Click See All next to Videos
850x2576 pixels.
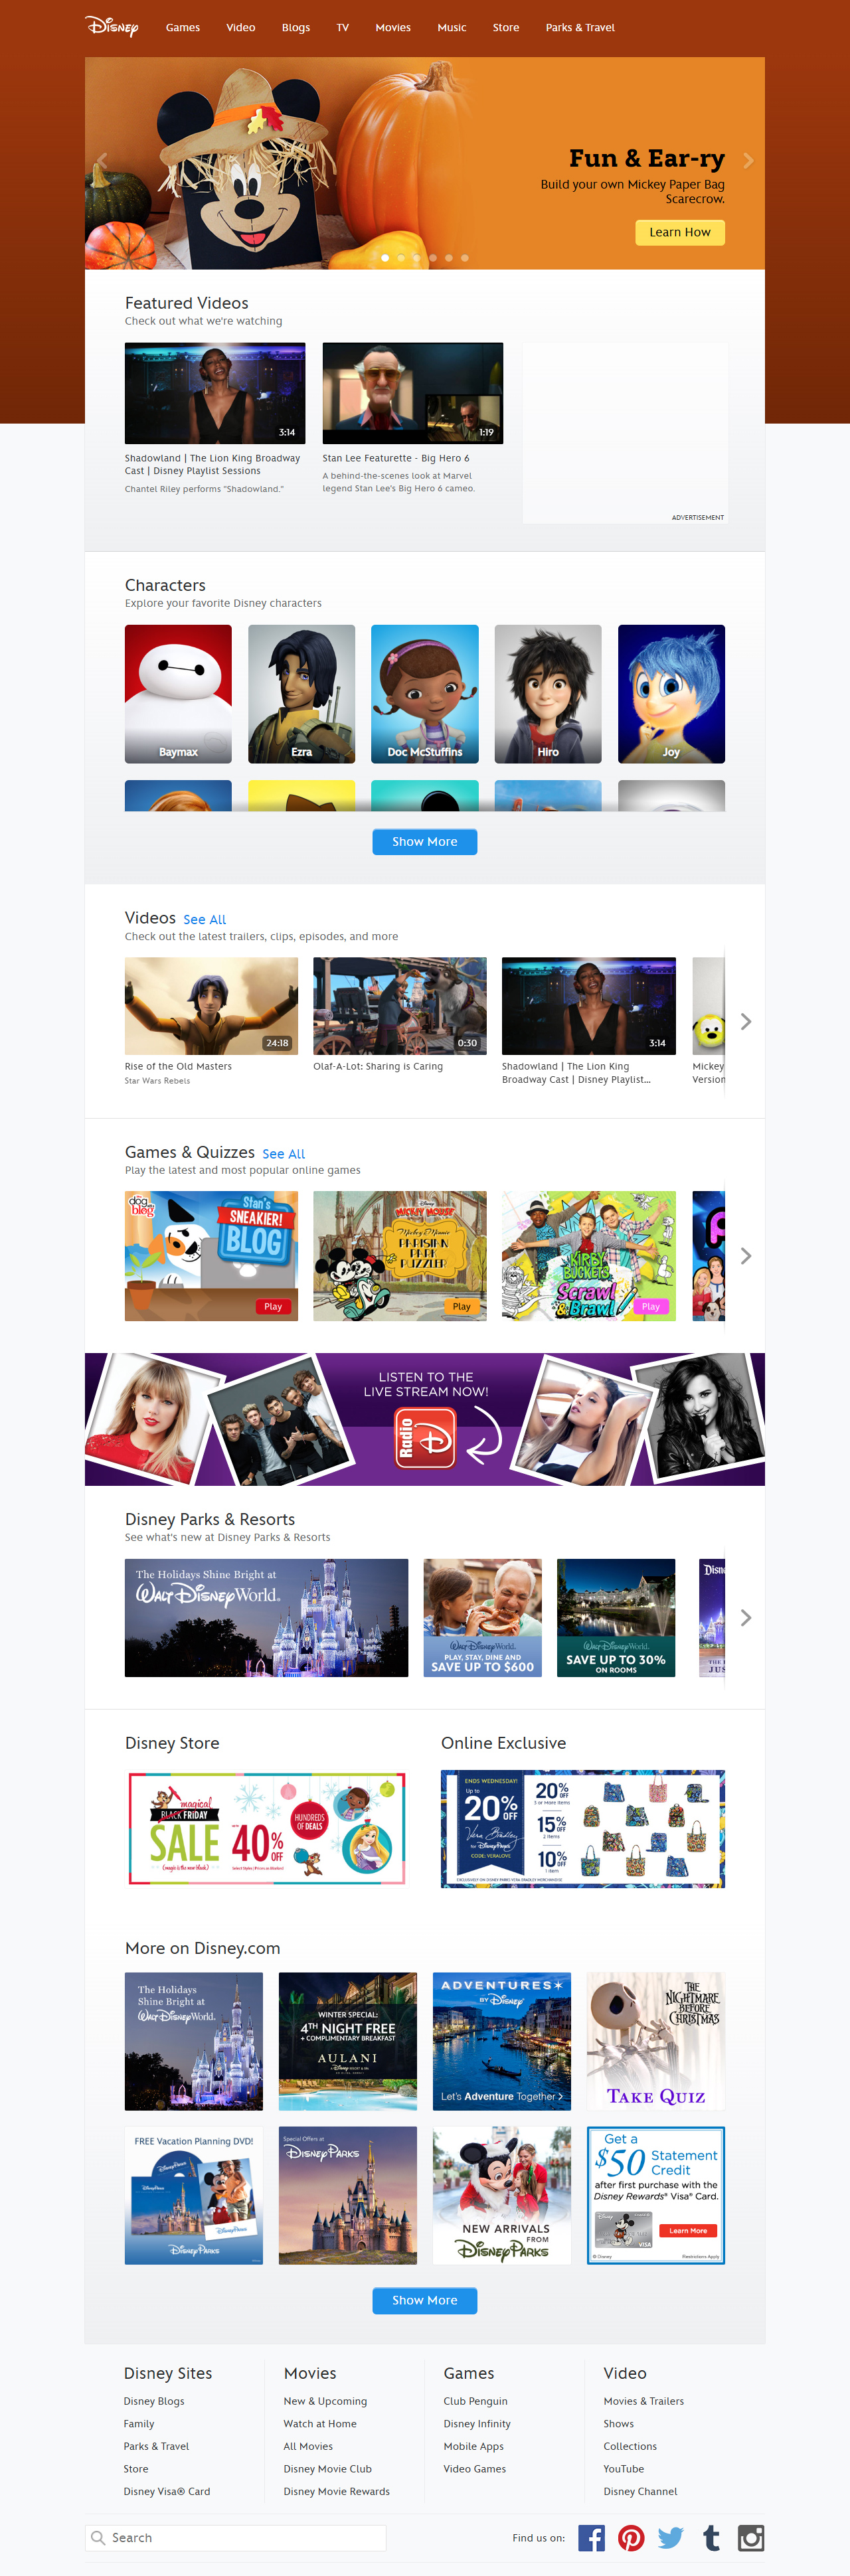click(x=205, y=920)
